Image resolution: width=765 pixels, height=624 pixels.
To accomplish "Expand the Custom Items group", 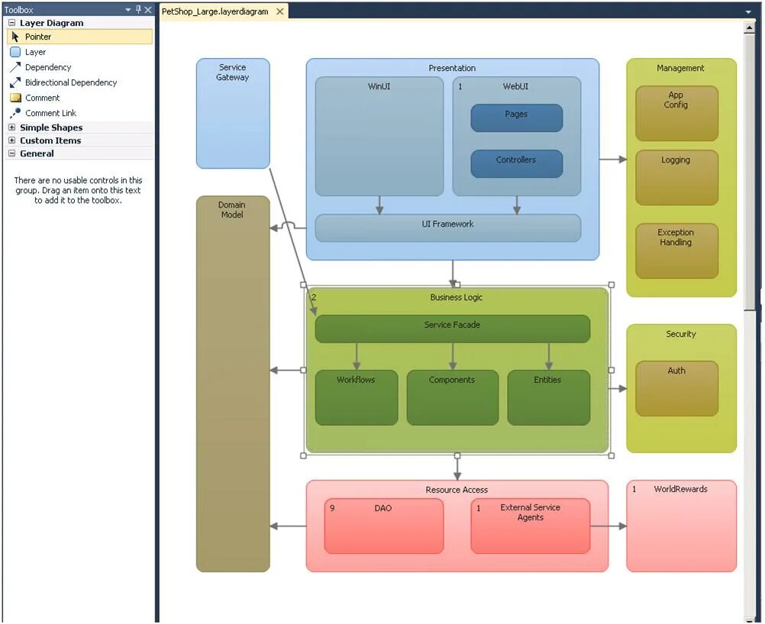I will 11,140.
